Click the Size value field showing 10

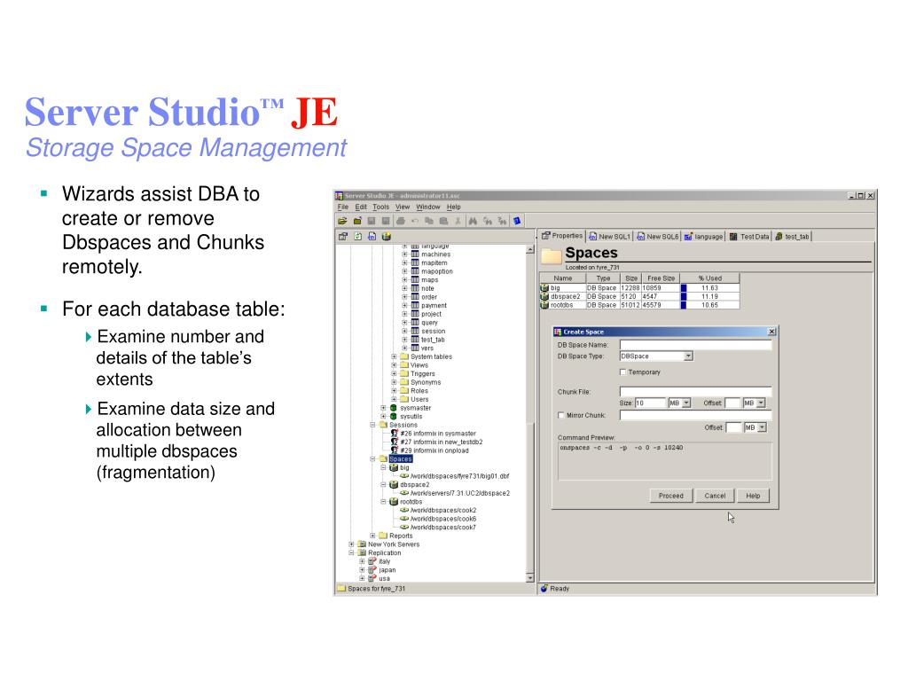coord(650,403)
